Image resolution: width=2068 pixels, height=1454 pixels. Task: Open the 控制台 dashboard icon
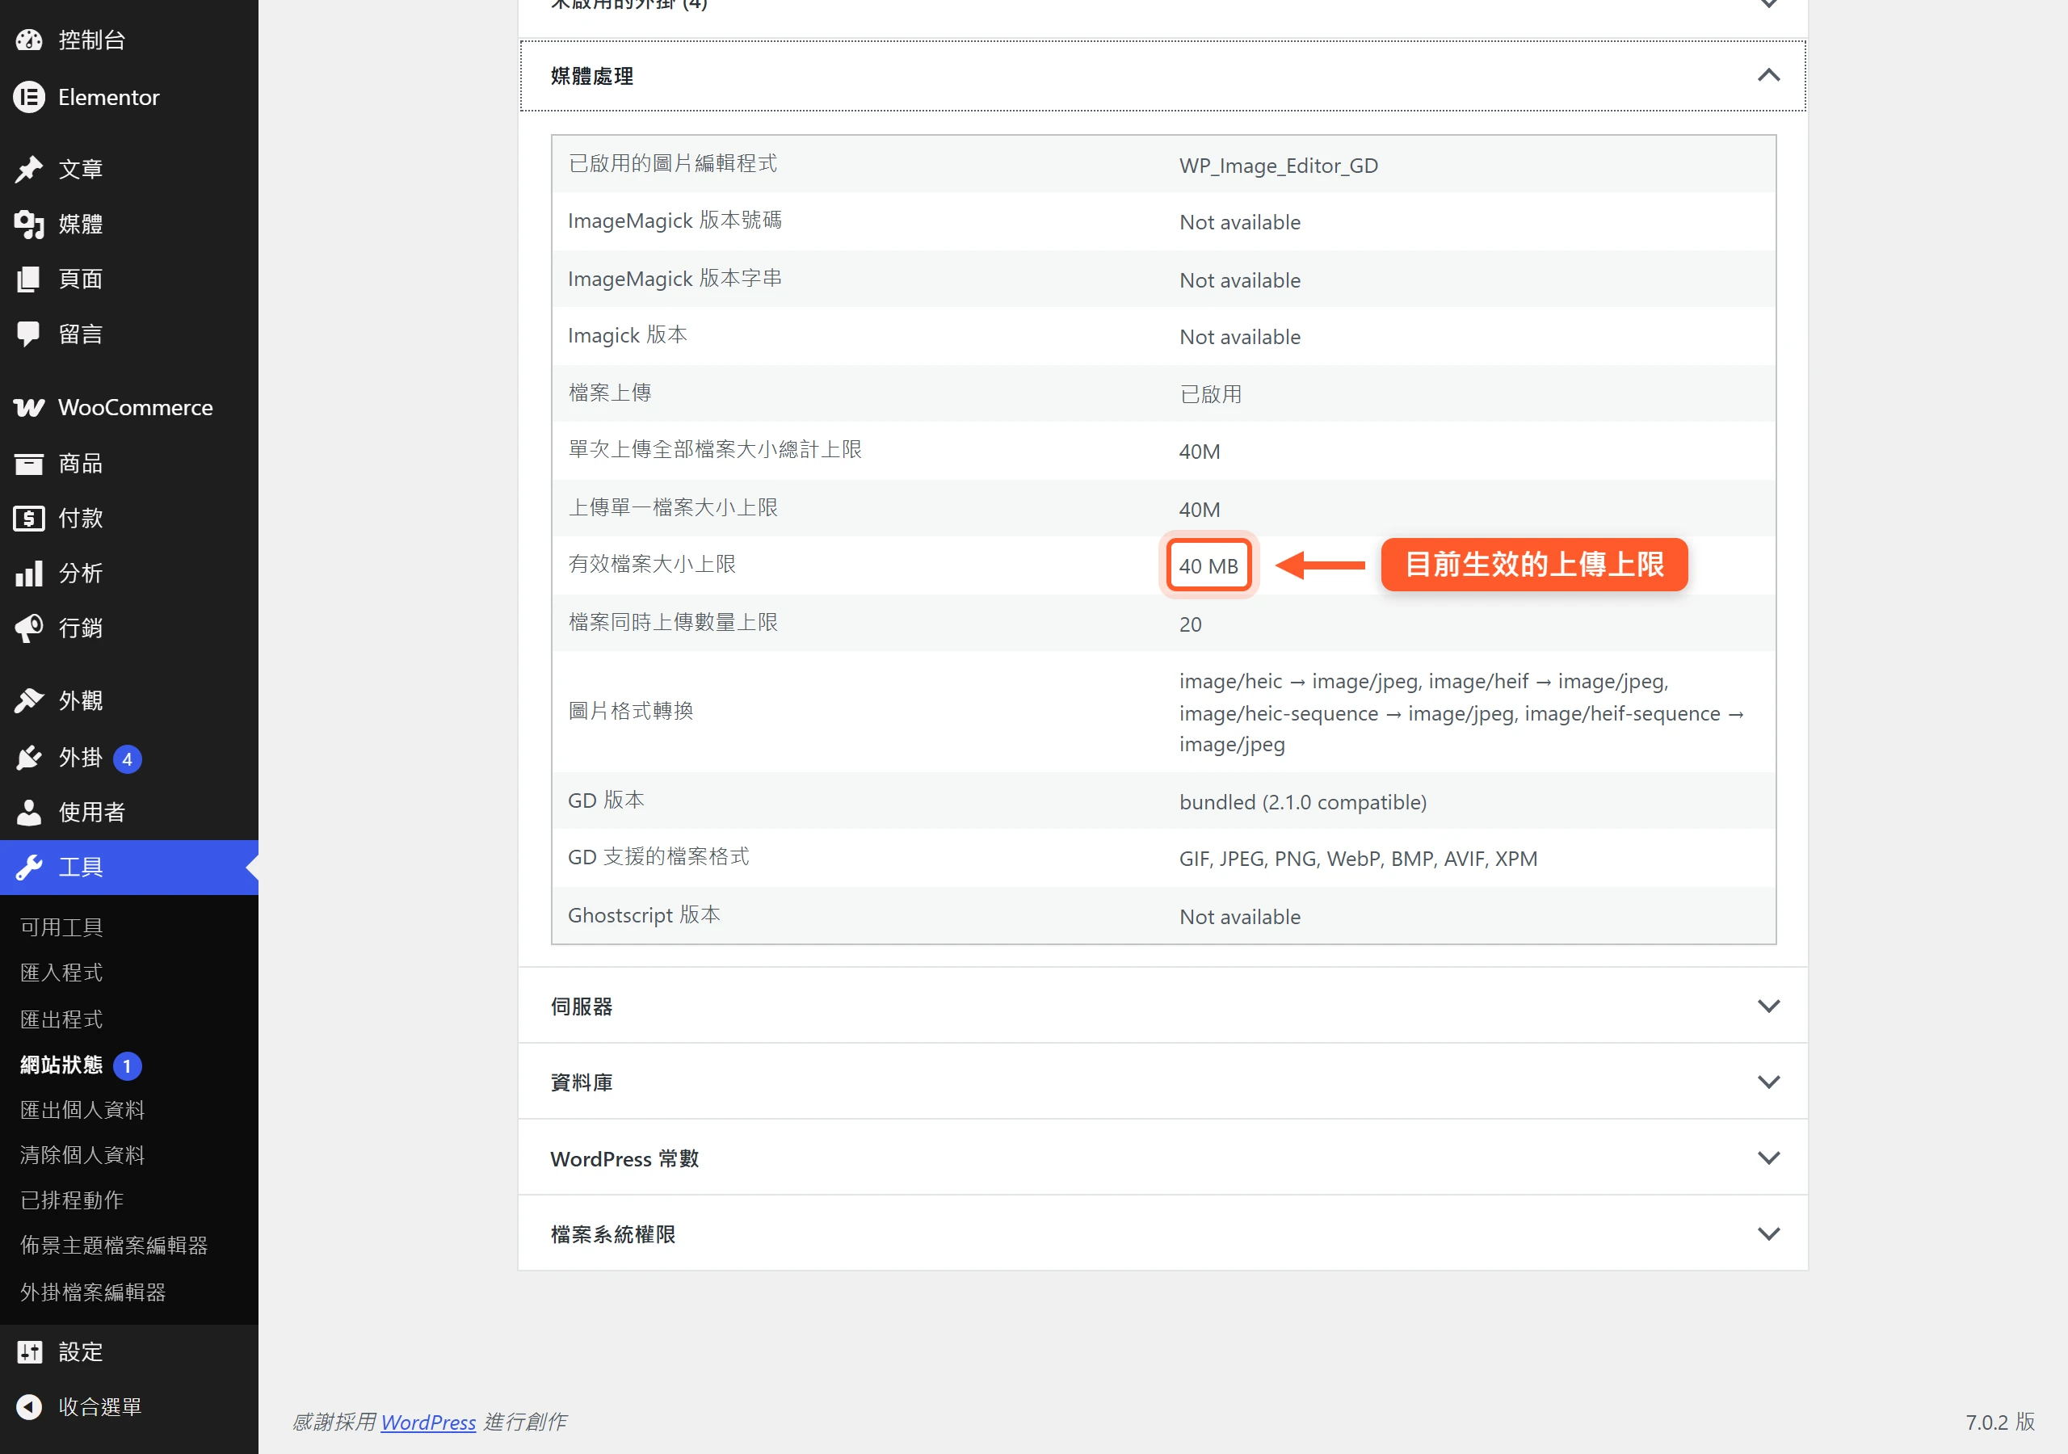(x=29, y=40)
